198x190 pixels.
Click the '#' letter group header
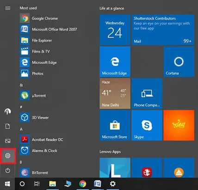point(21,107)
